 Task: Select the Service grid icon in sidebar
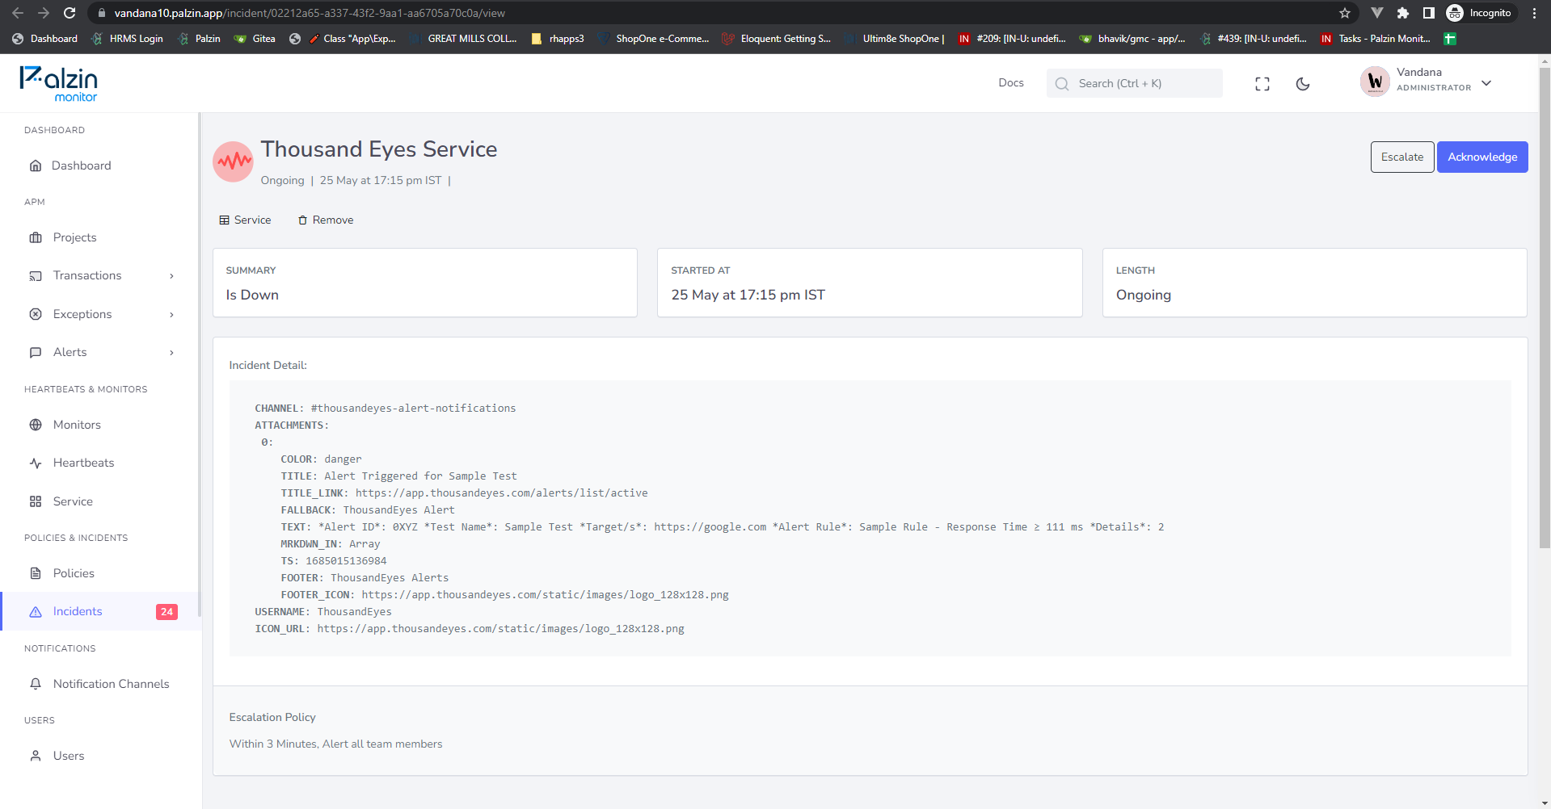[36, 501]
